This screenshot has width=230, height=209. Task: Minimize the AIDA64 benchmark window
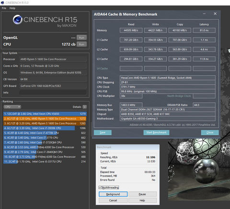click(x=204, y=14)
